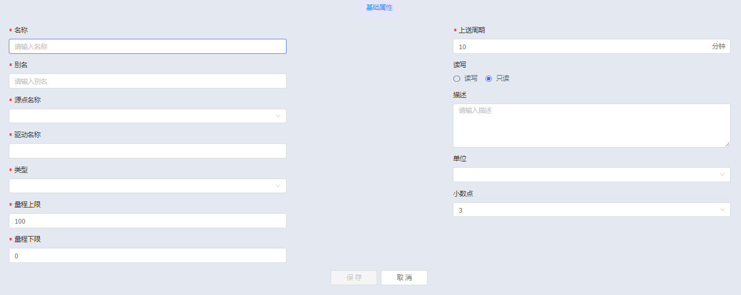The height and width of the screenshot is (295, 741).
Task: Click the chevron arrow in 小数点 select
Action: click(722, 210)
